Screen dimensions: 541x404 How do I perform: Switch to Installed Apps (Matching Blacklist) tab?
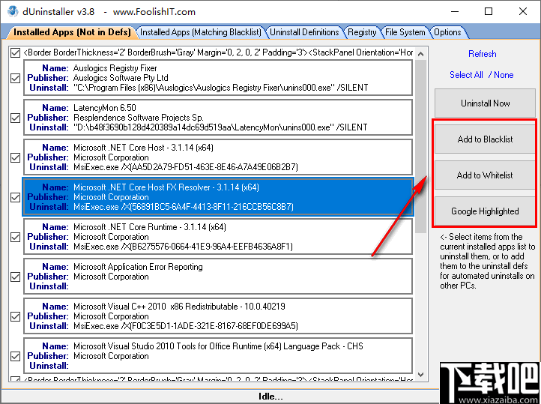(x=201, y=32)
